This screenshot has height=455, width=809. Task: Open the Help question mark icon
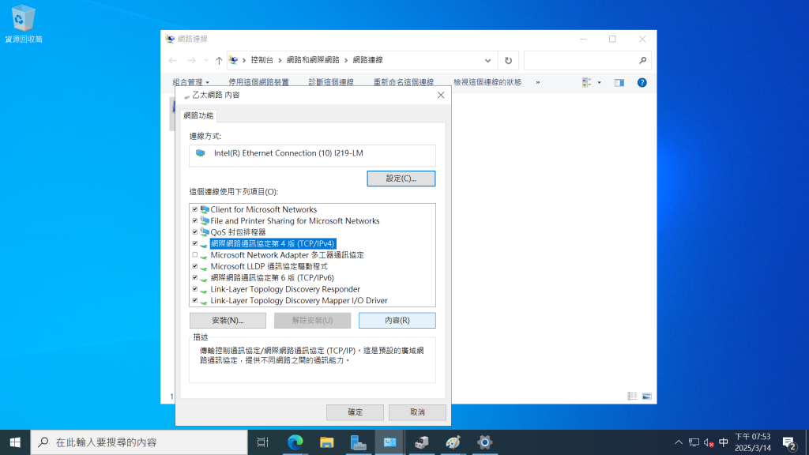pyautogui.click(x=642, y=82)
